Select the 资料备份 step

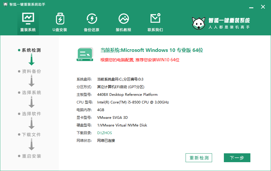pyautogui.click(x=31, y=71)
